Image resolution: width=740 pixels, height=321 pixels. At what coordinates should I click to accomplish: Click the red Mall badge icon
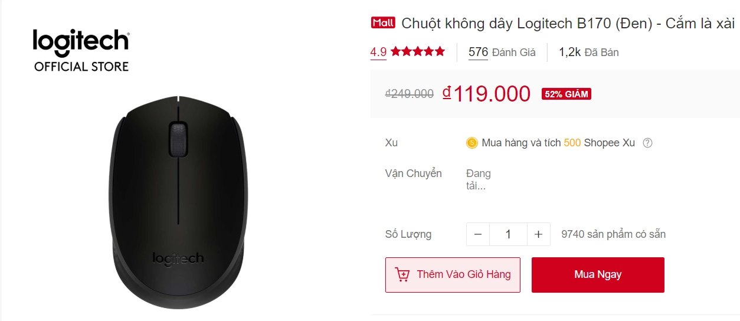click(x=383, y=23)
